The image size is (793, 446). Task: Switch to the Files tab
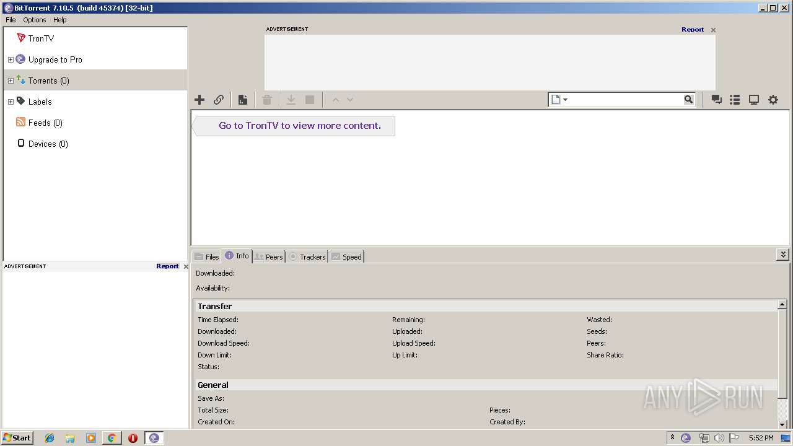[x=206, y=256]
